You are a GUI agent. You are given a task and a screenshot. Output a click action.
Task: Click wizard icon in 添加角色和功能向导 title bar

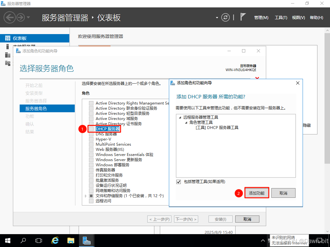18,51
